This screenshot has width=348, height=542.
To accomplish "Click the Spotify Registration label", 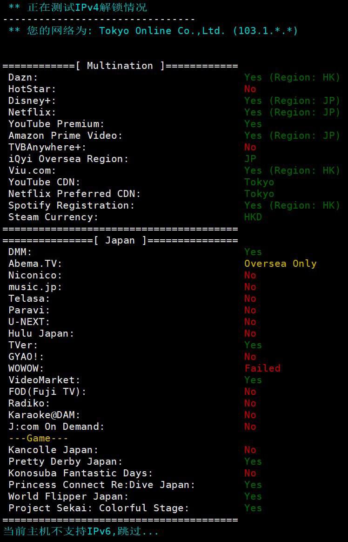I will coord(72,205).
